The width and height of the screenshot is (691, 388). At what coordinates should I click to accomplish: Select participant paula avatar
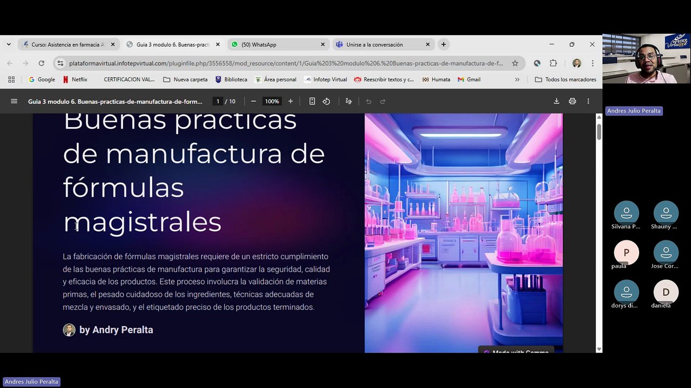(626, 252)
